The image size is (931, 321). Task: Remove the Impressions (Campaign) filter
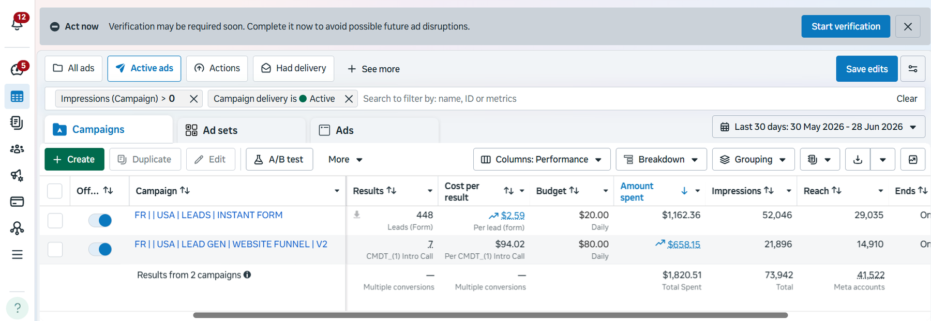(193, 99)
